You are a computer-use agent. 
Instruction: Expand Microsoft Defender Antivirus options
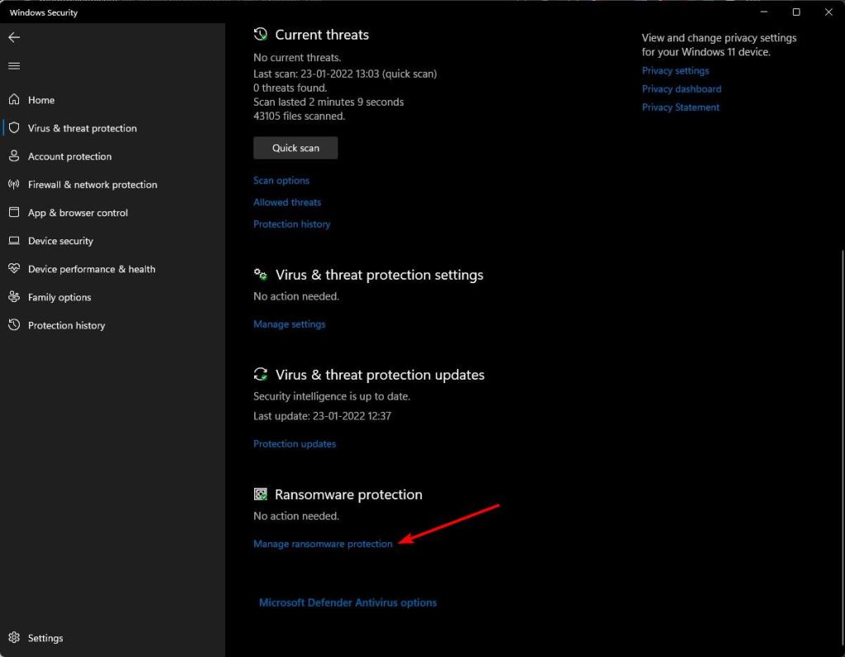click(x=347, y=603)
